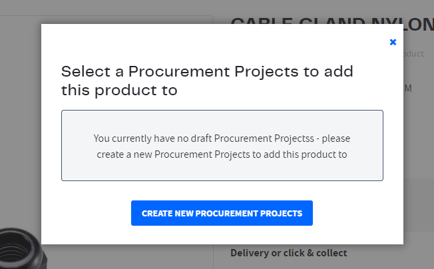
Task: Click the partially hidden 'M' text at right
Action: point(408,89)
